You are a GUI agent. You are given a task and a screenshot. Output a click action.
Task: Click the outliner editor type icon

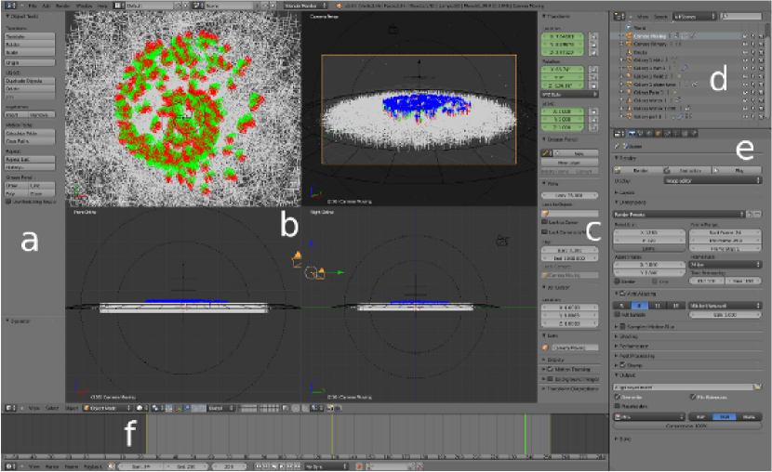click(x=620, y=17)
